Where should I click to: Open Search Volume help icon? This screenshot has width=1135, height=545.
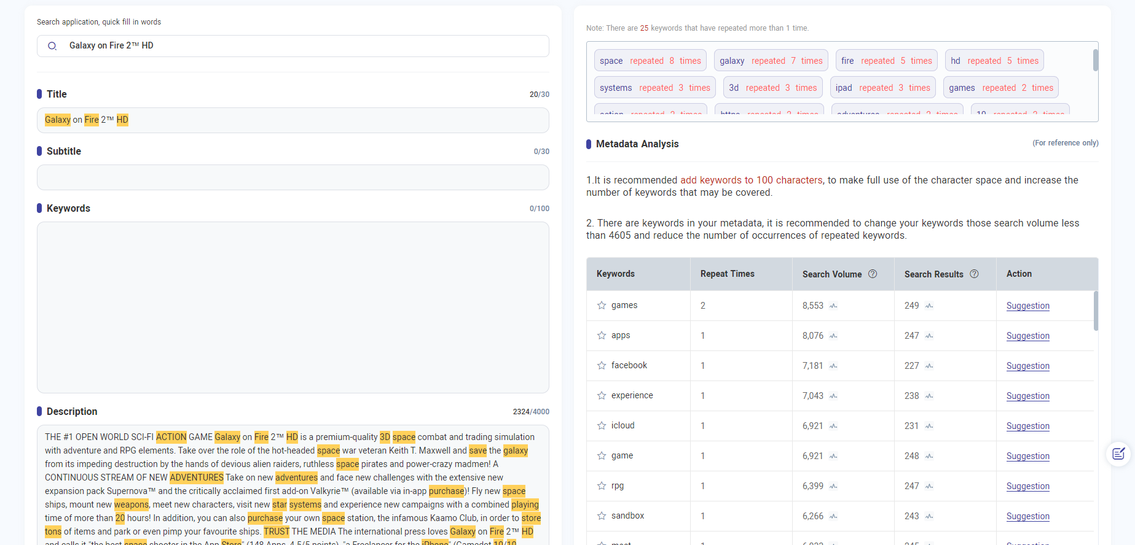(873, 274)
